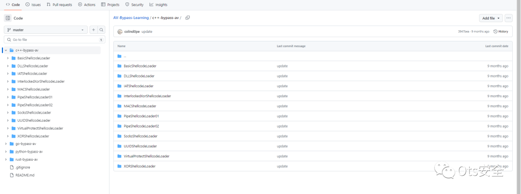Expand the go-bypass-av tree folder
This screenshot has width=521, height=194.
coord(6,144)
